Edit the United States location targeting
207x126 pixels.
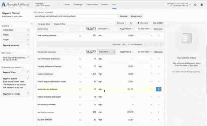28,30
